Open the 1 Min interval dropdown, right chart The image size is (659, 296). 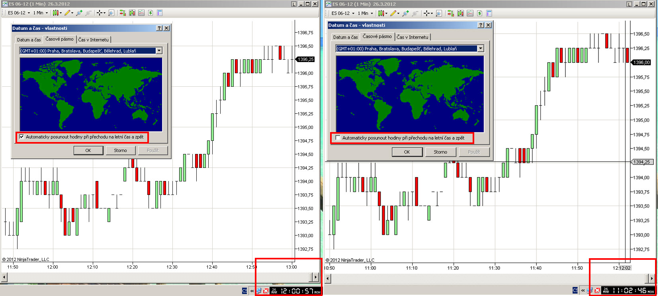click(365, 13)
